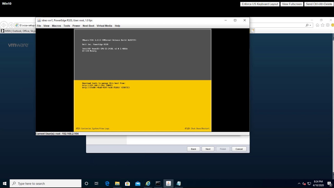Open the Next Boot menu
334x188 pixels.
click(88, 26)
